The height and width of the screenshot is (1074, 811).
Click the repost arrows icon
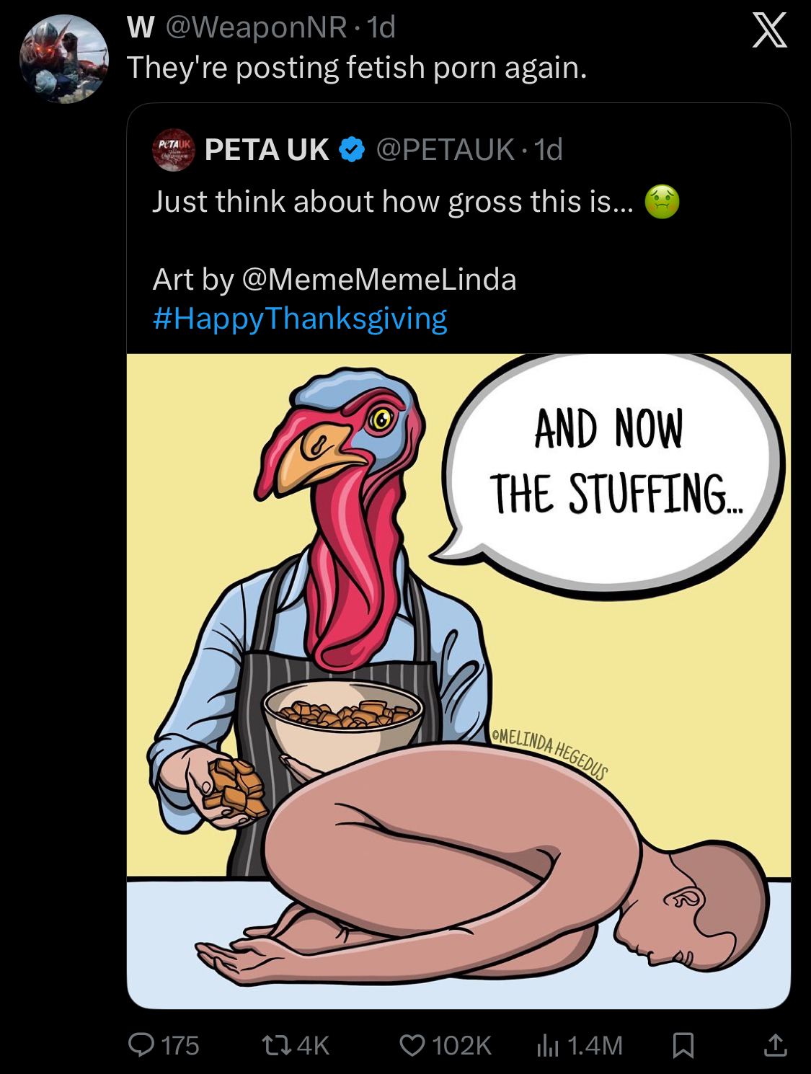[x=275, y=1044]
